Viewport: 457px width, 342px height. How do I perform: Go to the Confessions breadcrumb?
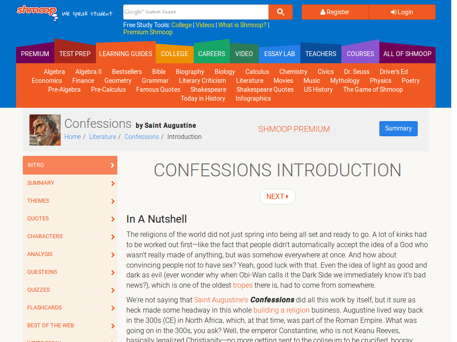coord(141,137)
